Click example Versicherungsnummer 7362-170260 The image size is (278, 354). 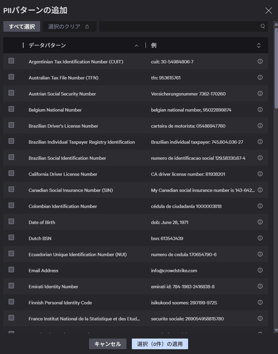tap(188, 94)
